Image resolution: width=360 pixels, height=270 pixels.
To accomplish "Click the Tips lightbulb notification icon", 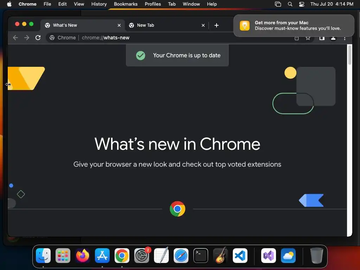I will [x=245, y=25].
